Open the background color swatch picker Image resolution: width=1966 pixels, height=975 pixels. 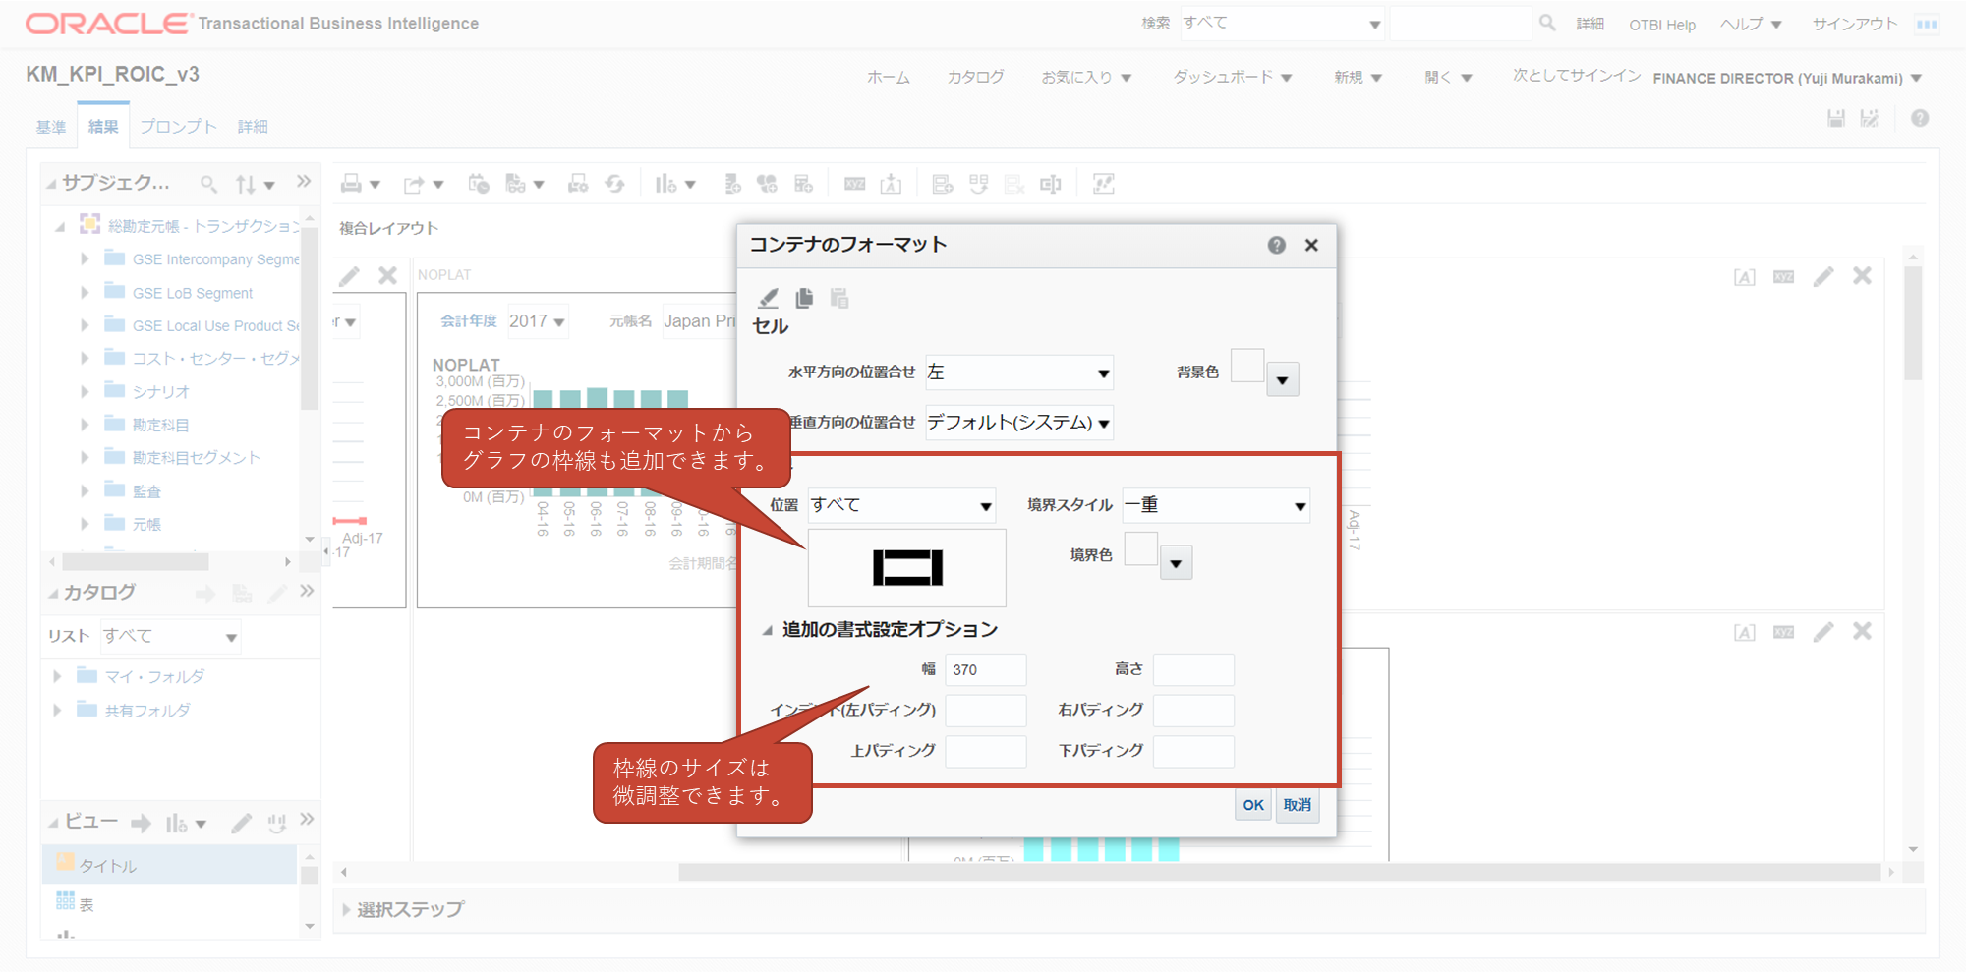(1282, 379)
